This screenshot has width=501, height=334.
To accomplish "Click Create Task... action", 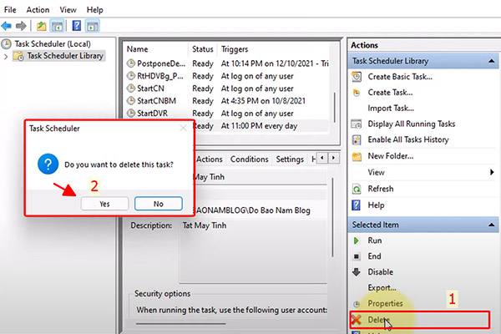I will point(390,93).
